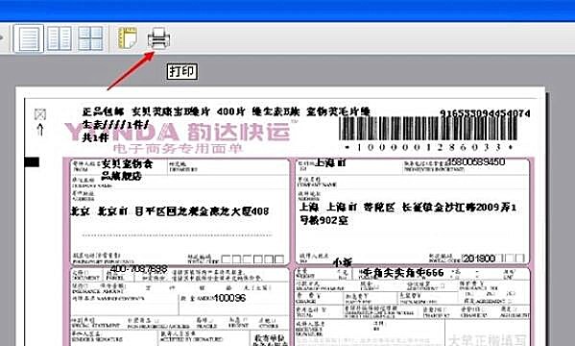Click phone number 400-7037698
Screen dimensions: 575x346
point(138,269)
